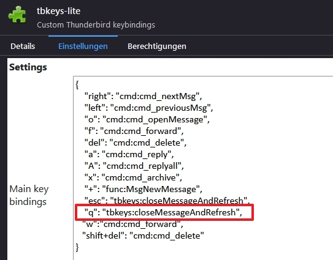This screenshot has width=333, height=260.
Task: Place cursor in the "left" cmd_previousMsg line
Action: [x=148, y=108]
